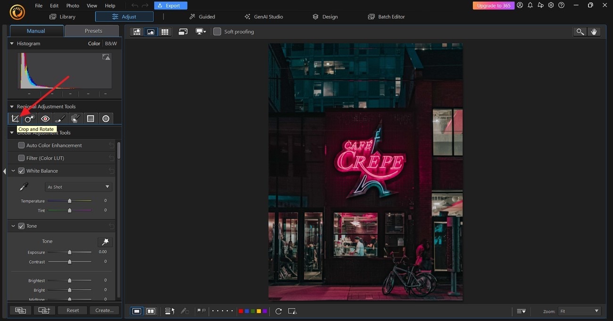Switch histogram to B&W
Viewport: 613px width, 321px height.
111,43
